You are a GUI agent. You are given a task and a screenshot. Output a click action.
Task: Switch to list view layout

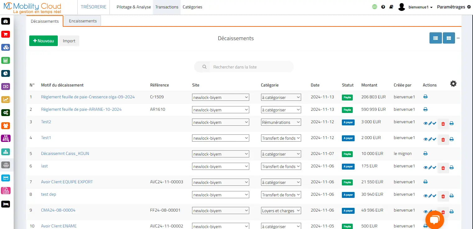click(x=436, y=38)
